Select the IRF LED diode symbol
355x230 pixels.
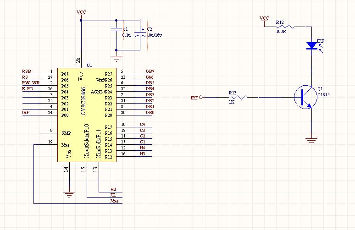coord(314,46)
